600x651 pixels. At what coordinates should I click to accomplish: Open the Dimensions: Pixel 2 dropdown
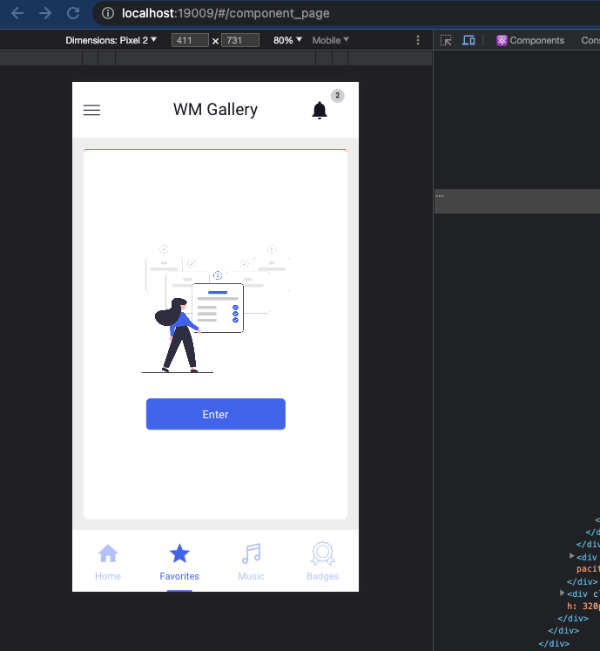(x=111, y=40)
